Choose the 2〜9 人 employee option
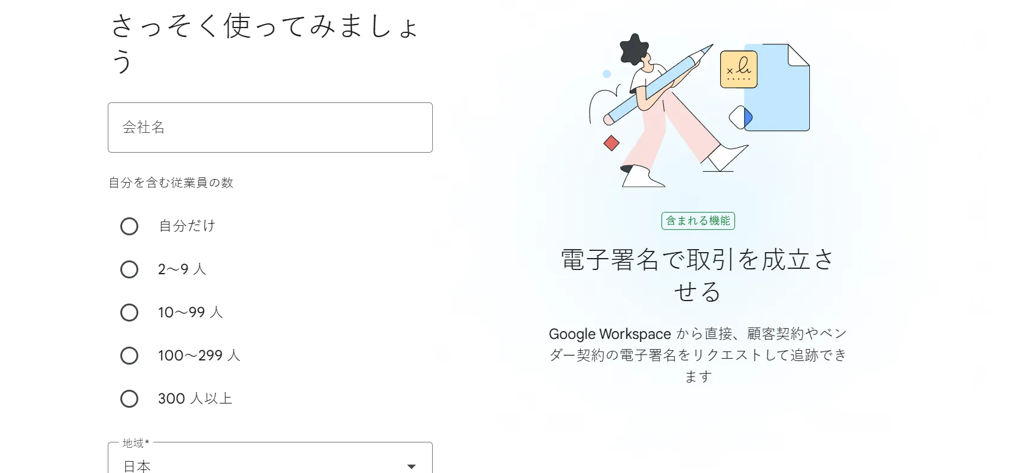 (x=129, y=269)
